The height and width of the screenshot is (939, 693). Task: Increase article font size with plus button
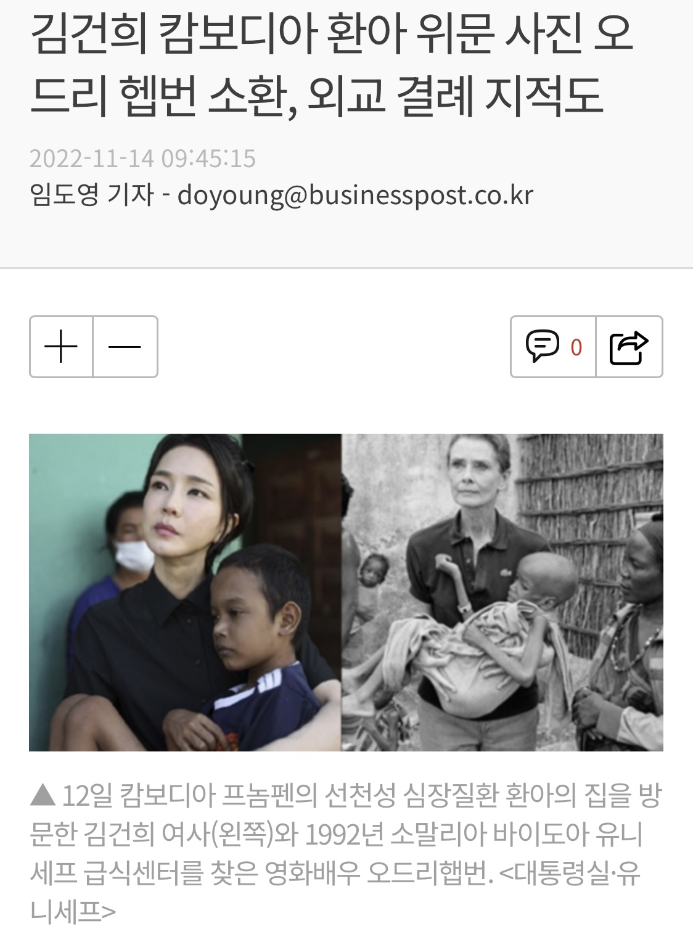point(61,347)
